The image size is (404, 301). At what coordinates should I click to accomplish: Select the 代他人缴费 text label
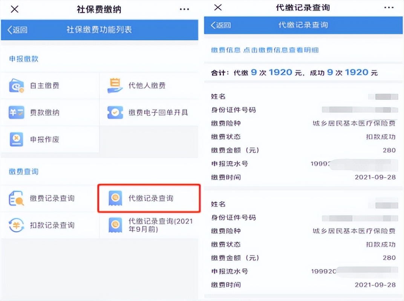tap(147, 86)
